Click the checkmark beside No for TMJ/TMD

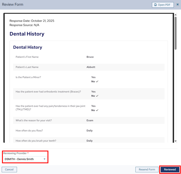pos(97,110)
